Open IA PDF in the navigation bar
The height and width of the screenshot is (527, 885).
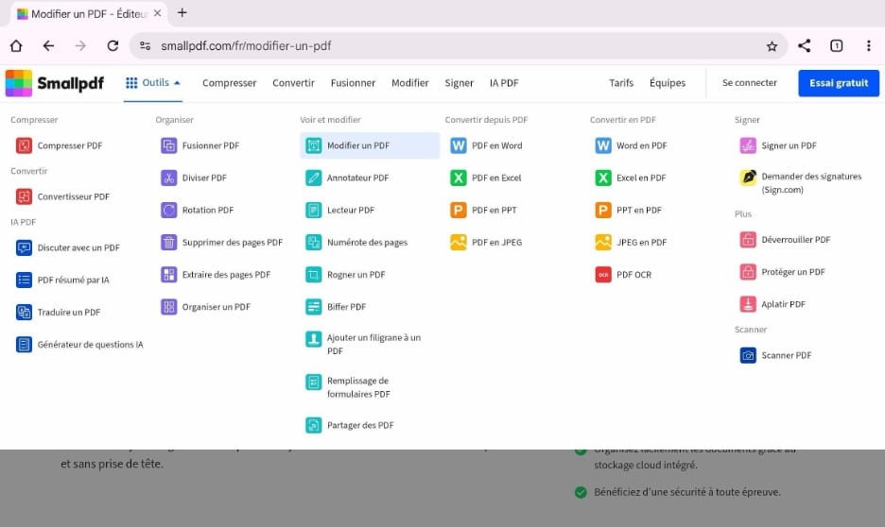504,83
